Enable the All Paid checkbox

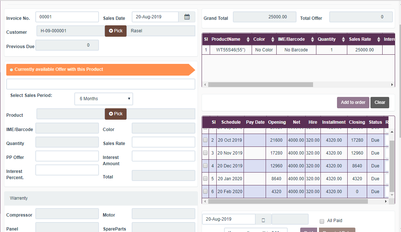coord(322,220)
